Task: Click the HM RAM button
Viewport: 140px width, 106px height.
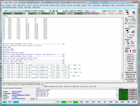Action: tap(131, 35)
